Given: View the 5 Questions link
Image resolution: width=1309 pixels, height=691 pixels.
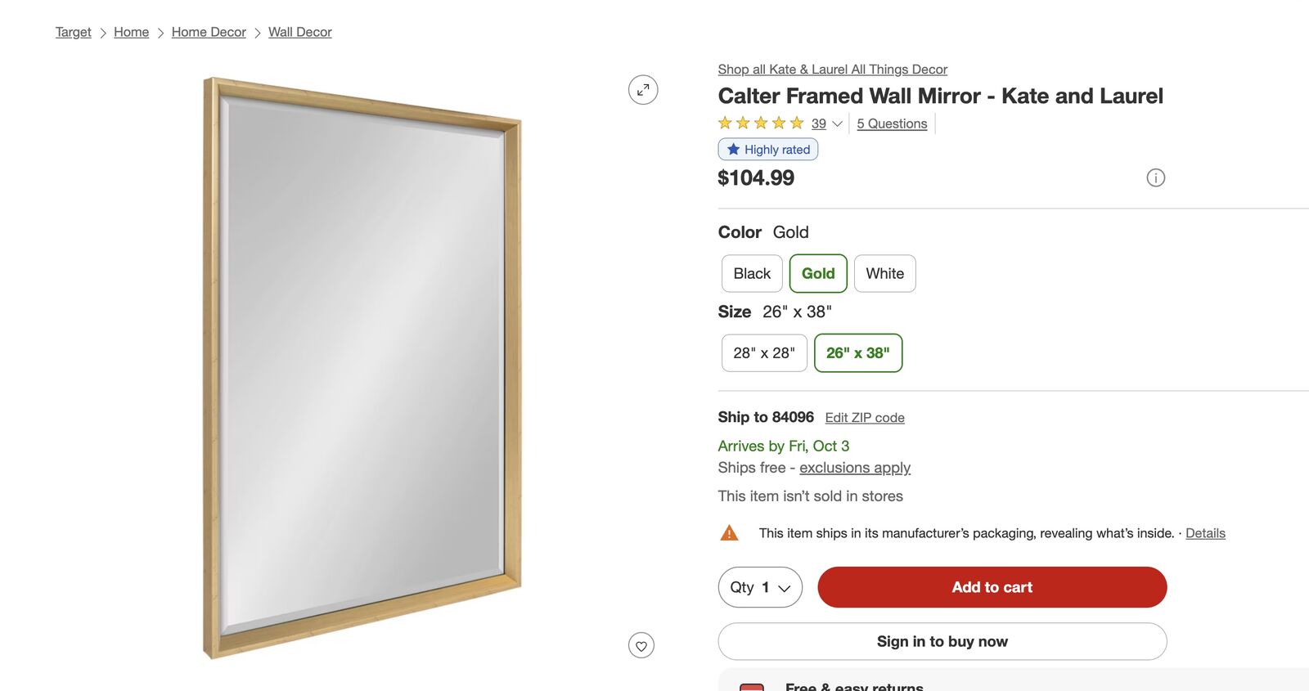Looking at the screenshot, I should pos(892,124).
